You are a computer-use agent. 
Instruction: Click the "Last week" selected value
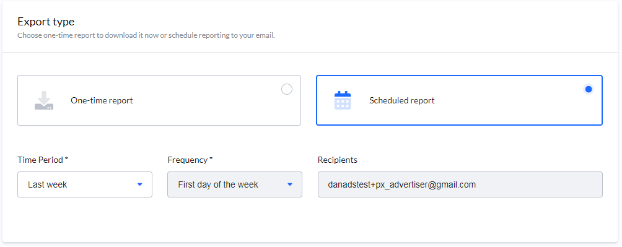pyautogui.click(x=48, y=184)
